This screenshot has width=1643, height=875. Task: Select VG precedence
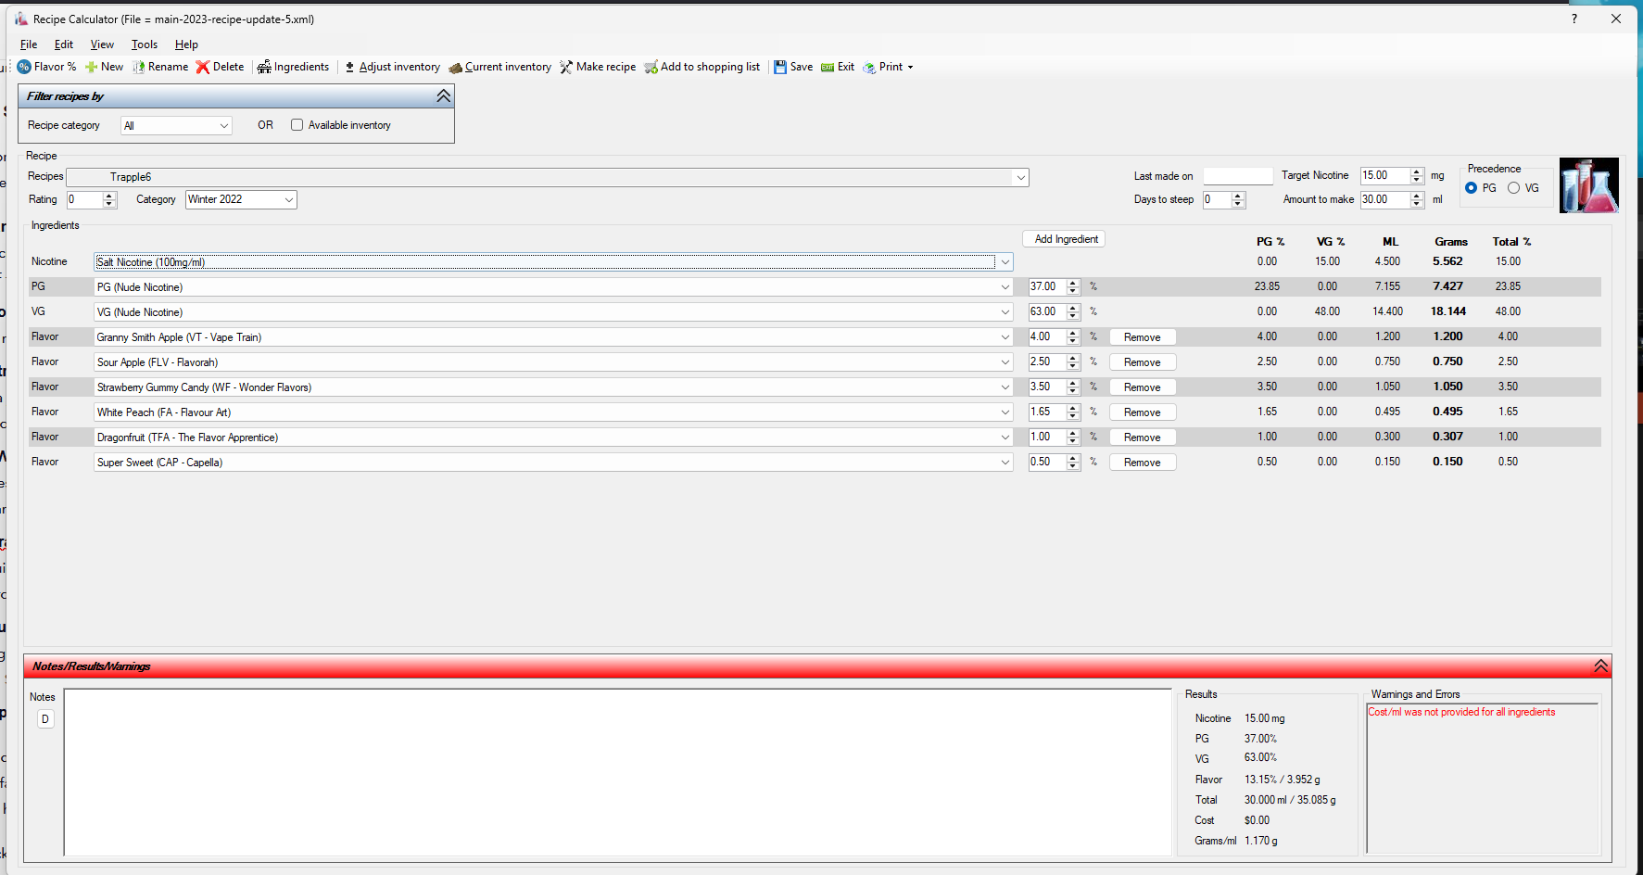(1513, 188)
